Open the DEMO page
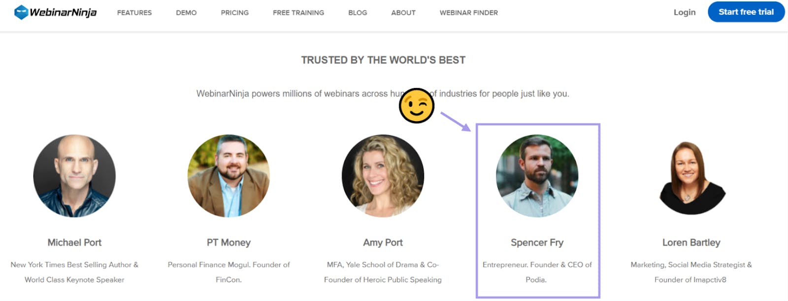 coord(186,13)
